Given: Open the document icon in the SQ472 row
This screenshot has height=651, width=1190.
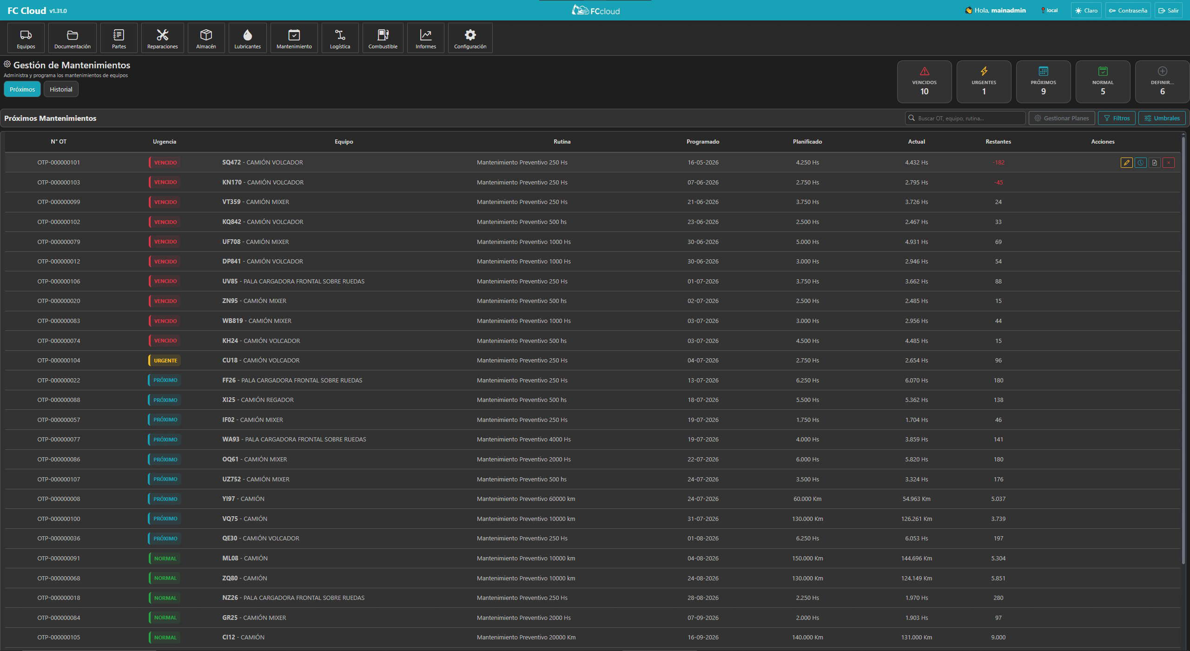Looking at the screenshot, I should pos(1154,163).
